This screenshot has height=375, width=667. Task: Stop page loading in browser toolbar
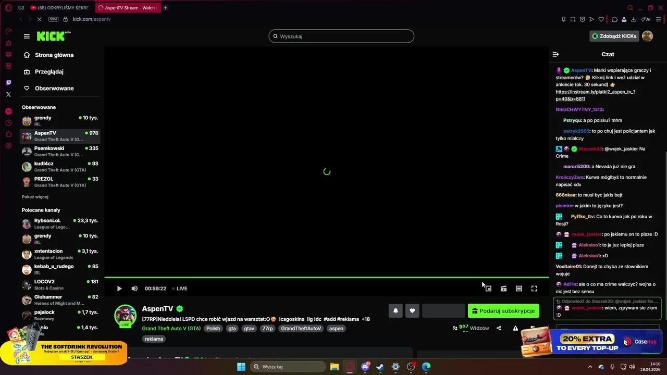[x=40, y=19]
